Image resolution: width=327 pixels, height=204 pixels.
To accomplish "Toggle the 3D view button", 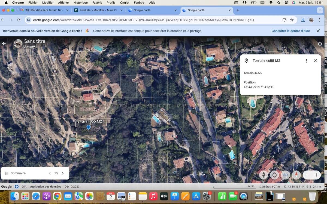I will pos(285,175).
